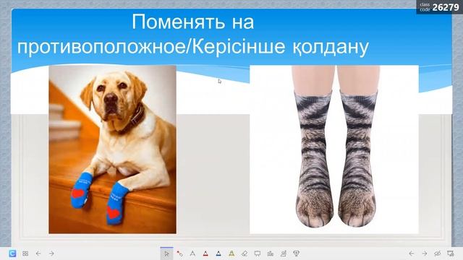Select the black text/pen tool
Image resolution: width=463 pixels, height=260 pixels.
click(192, 253)
